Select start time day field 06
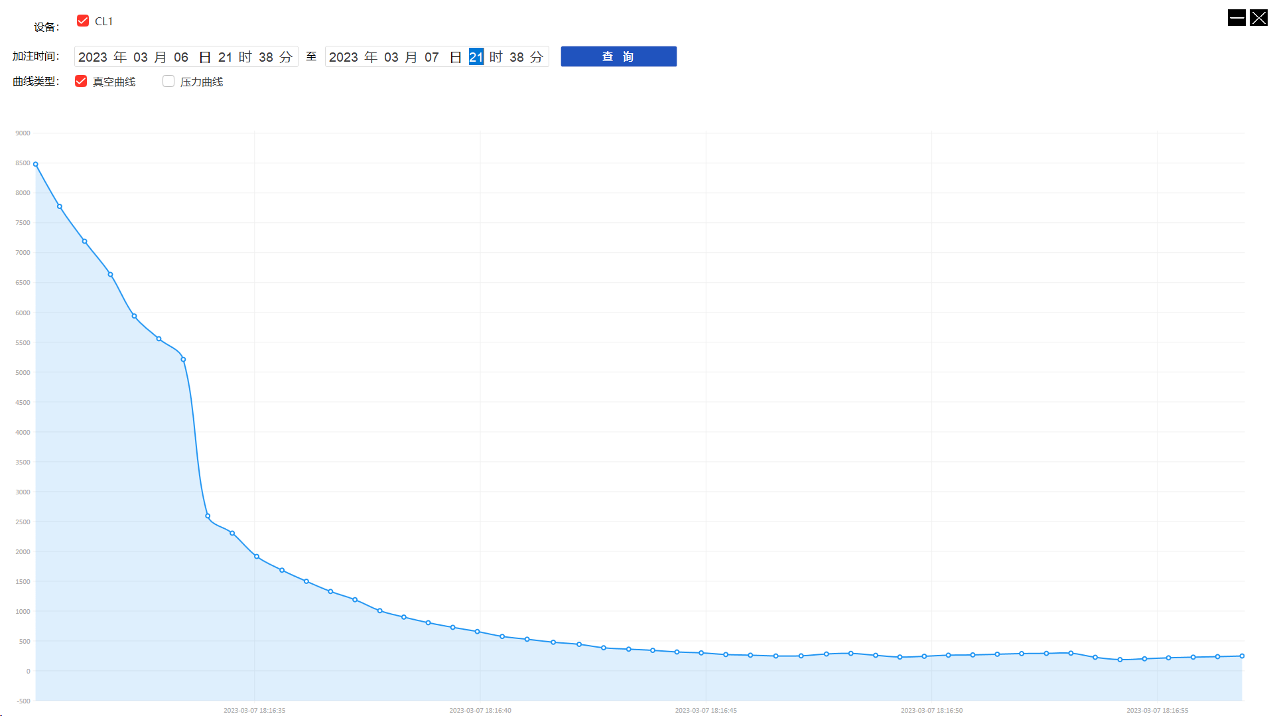The width and height of the screenshot is (1273, 716). [x=181, y=57]
